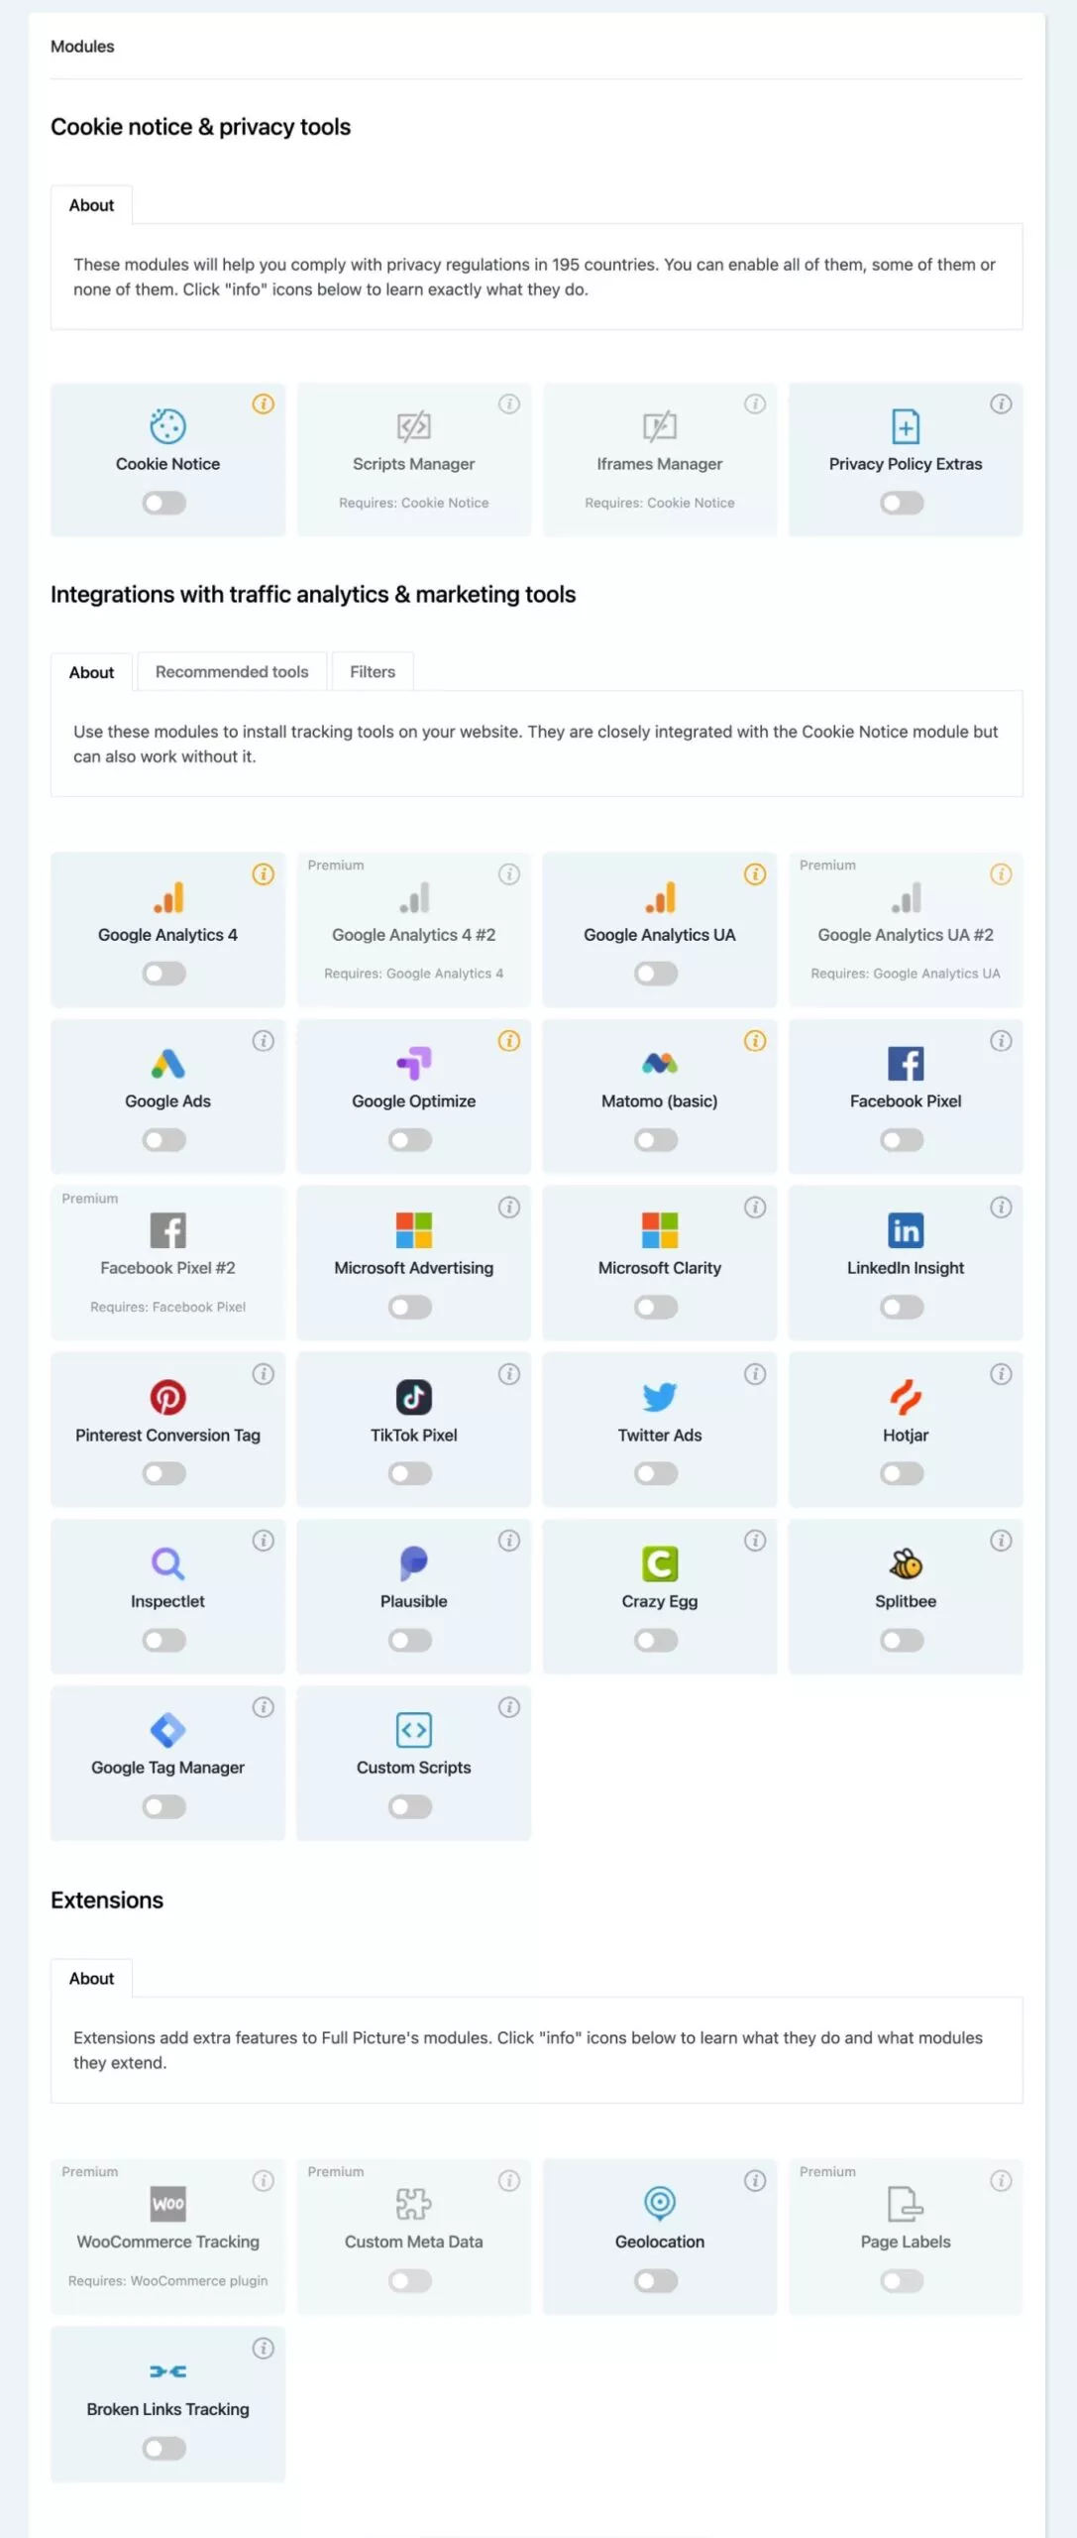Turn on the Facebook Pixel switch
The height and width of the screenshot is (2538, 1077).
click(902, 1140)
